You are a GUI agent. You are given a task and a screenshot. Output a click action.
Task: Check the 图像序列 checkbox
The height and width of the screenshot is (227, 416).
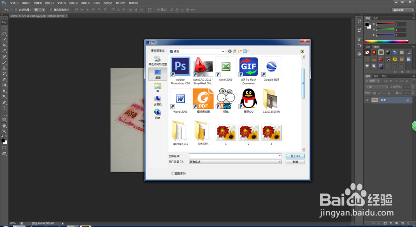[x=173, y=173]
